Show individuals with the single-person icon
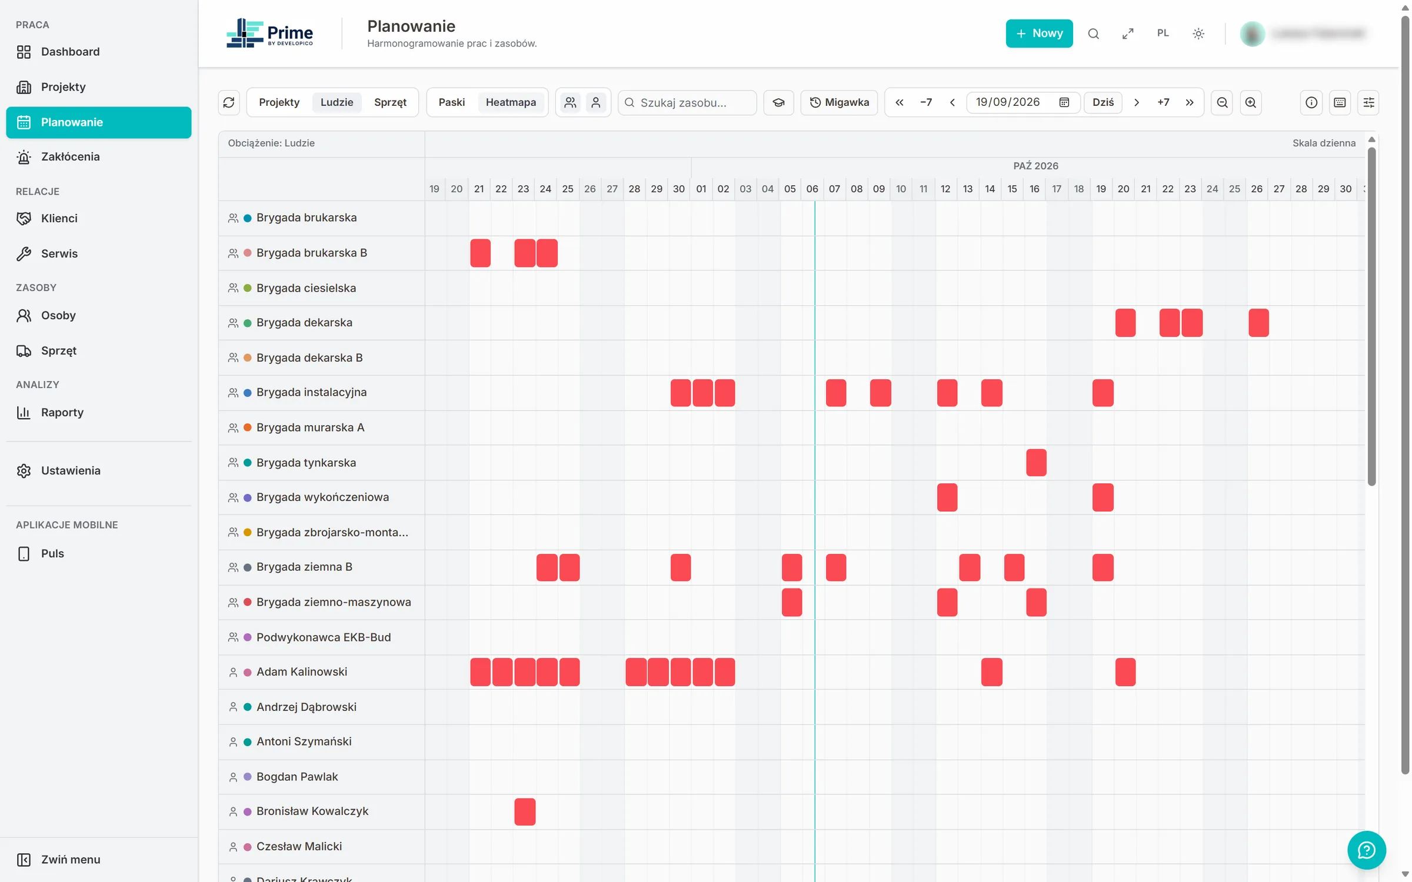 (596, 102)
